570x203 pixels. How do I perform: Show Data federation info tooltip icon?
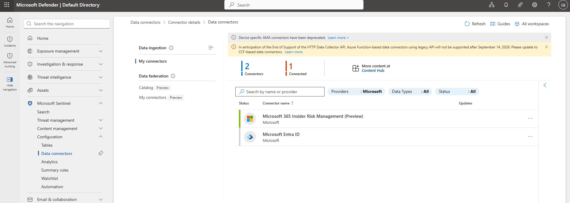click(x=173, y=76)
